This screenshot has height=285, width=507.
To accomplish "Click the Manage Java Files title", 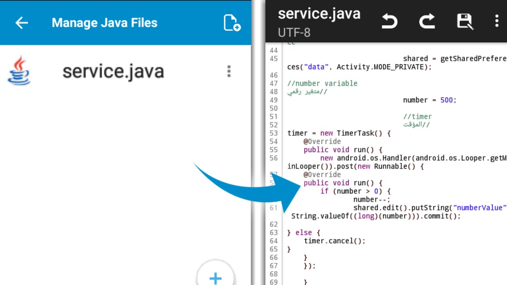I will [105, 23].
